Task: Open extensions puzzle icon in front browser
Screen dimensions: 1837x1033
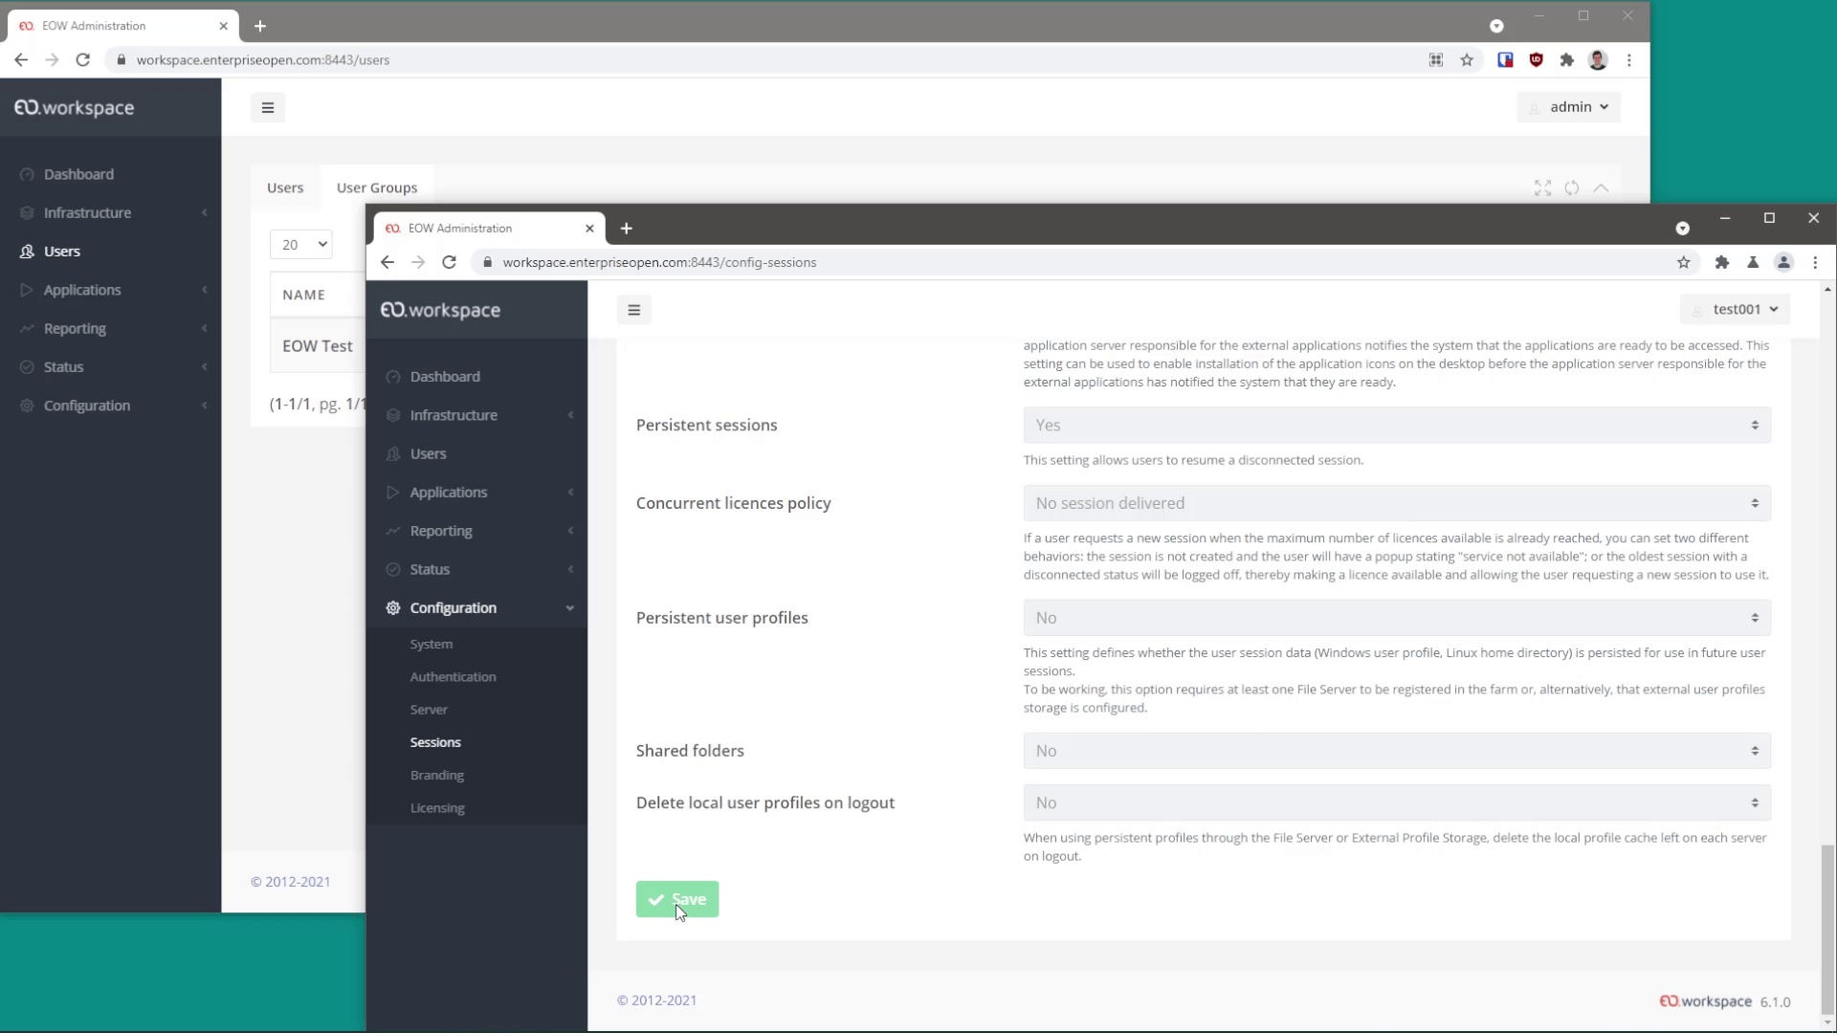Action: (x=1722, y=262)
